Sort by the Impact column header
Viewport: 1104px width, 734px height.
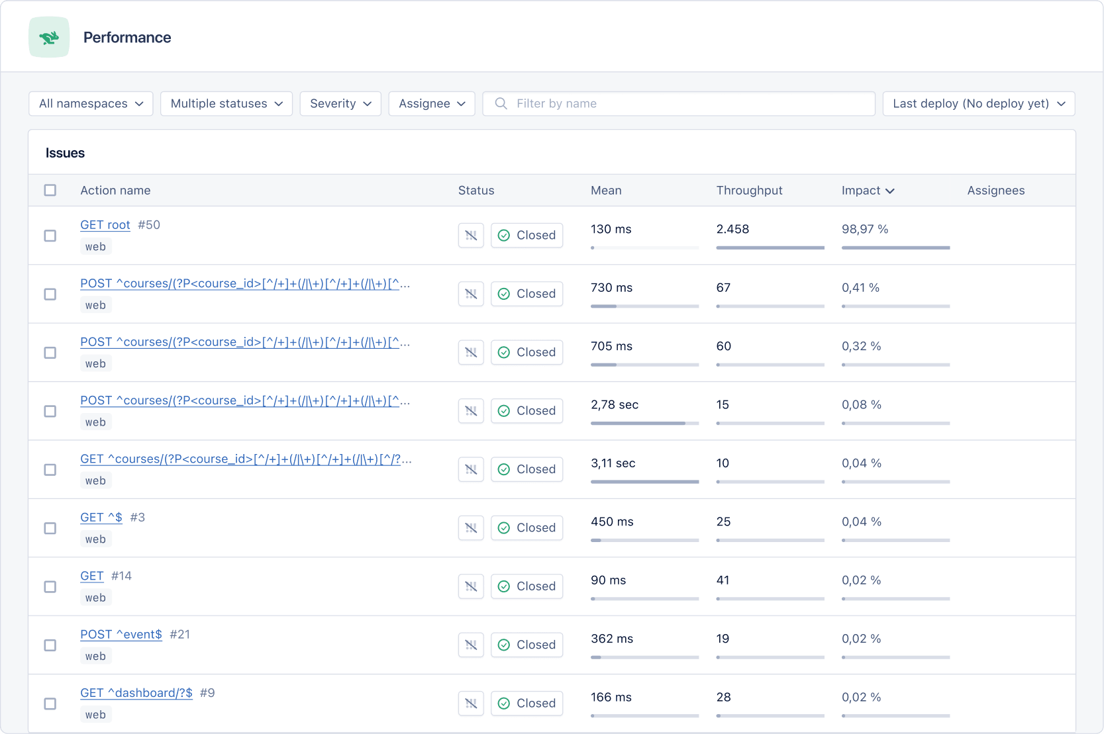868,191
